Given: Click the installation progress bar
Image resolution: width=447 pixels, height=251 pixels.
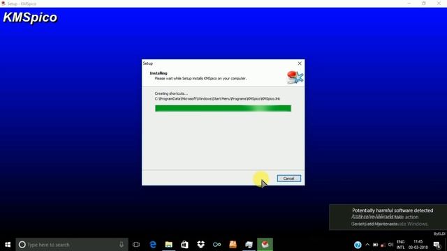Looking at the screenshot, I should click(x=223, y=108).
